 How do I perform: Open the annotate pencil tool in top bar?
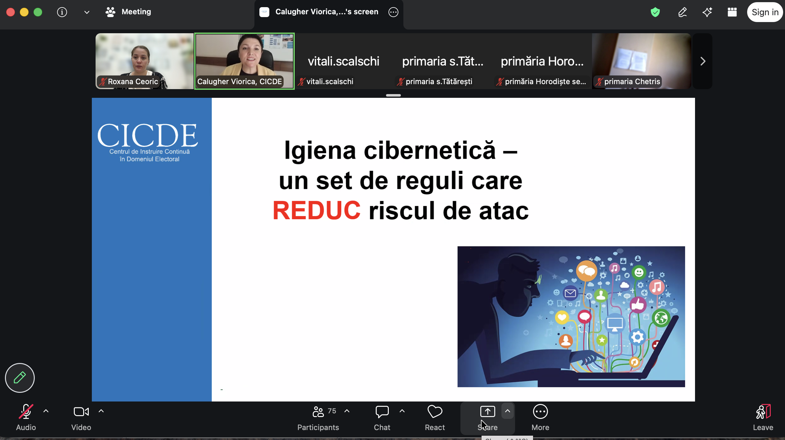[x=682, y=12]
